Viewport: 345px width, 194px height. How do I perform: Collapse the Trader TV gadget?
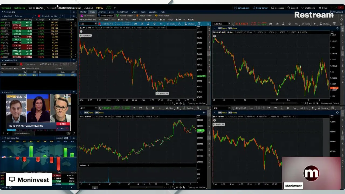[x=2, y=92]
